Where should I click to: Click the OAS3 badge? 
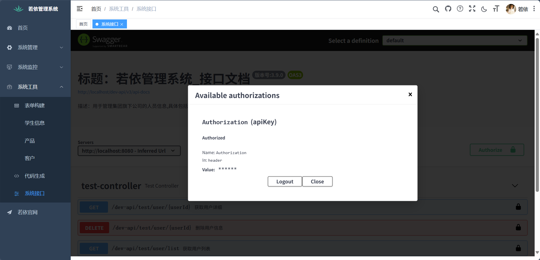point(295,75)
